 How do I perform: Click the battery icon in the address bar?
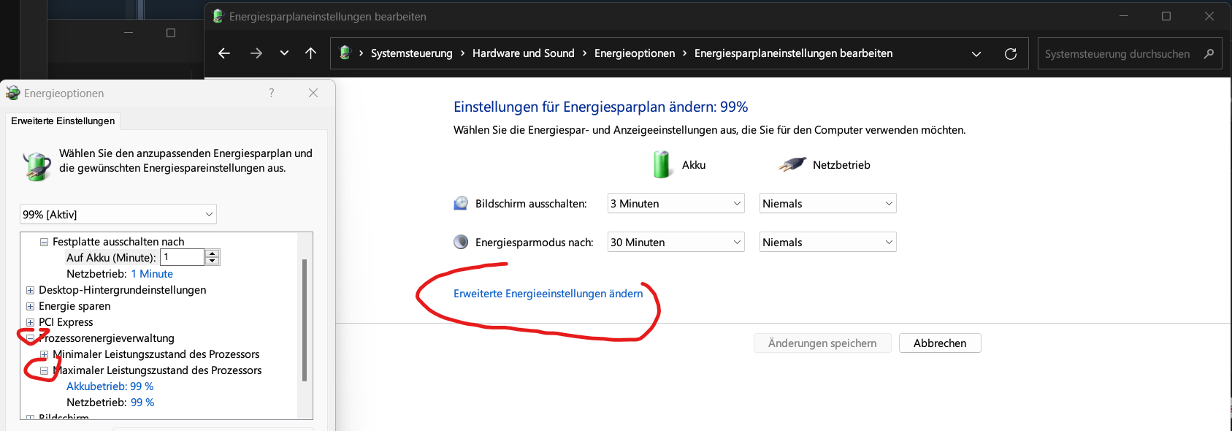(345, 53)
